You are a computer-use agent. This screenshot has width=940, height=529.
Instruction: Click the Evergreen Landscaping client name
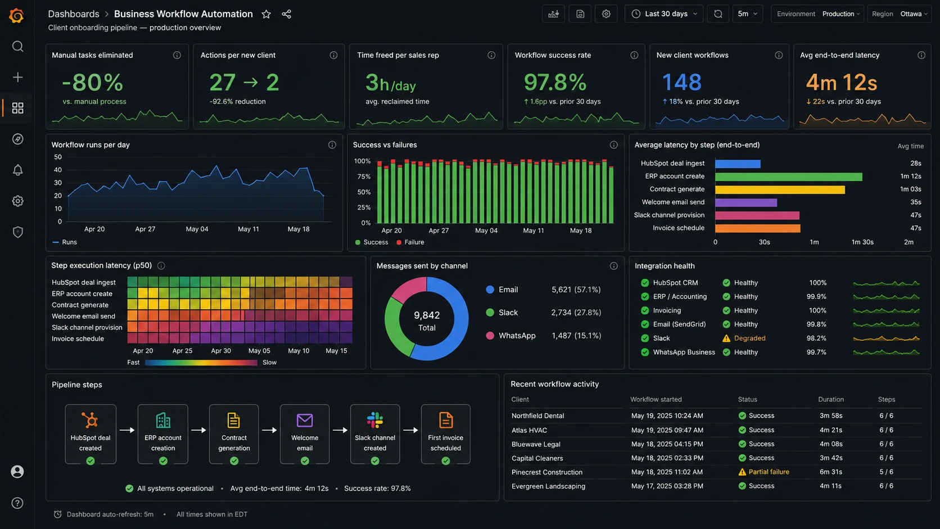548,486
